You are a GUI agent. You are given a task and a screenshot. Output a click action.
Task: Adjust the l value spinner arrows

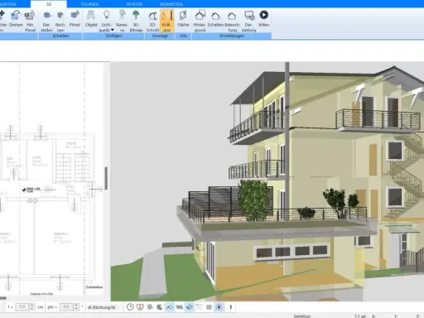32,307
